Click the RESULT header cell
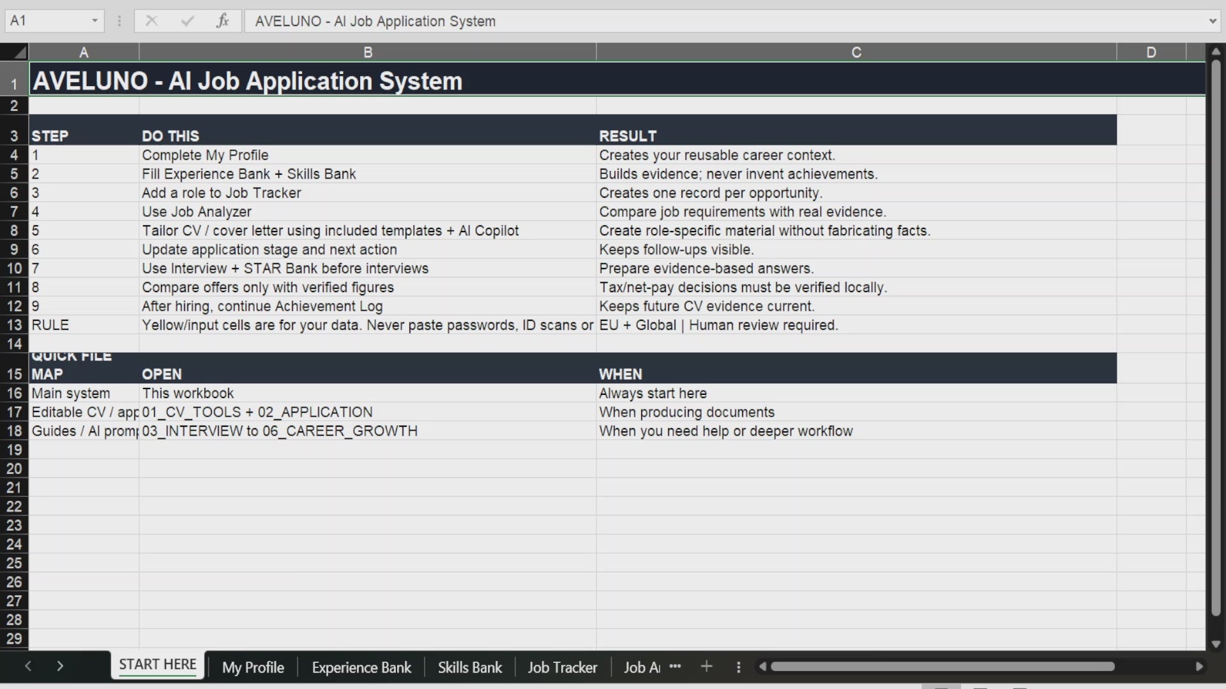The width and height of the screenshot is (1226, 689). pos(856,130)
